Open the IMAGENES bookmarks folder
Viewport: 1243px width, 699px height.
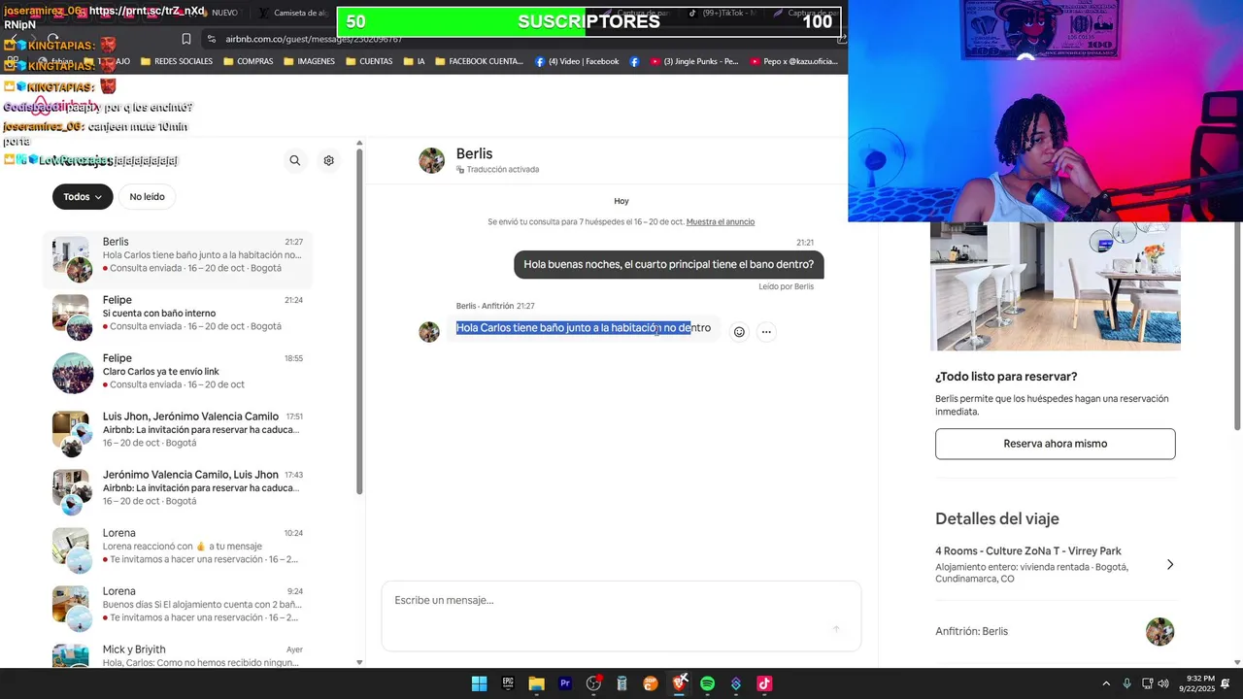[x=310, y=61]
